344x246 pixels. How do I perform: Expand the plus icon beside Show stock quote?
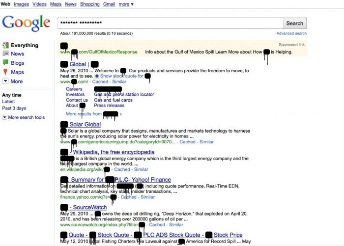point(97,76)
